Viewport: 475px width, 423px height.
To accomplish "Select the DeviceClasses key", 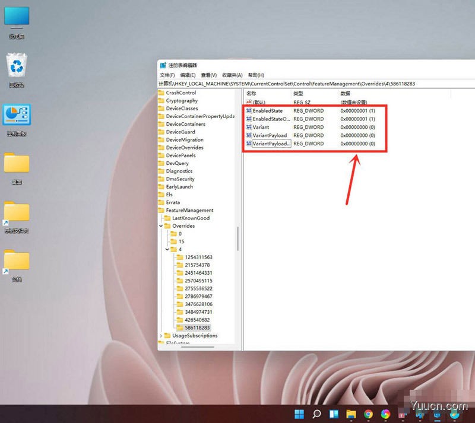I will click(182, 109).
